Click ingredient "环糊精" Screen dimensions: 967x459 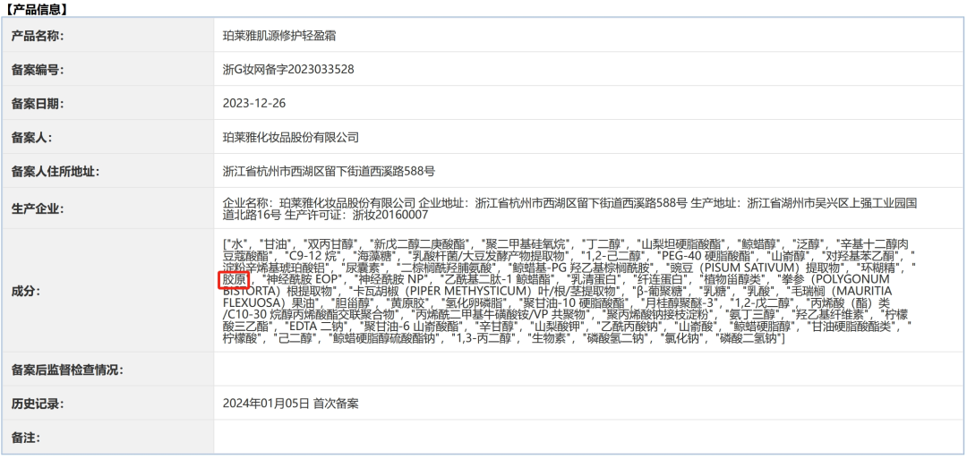click(881, 268)
